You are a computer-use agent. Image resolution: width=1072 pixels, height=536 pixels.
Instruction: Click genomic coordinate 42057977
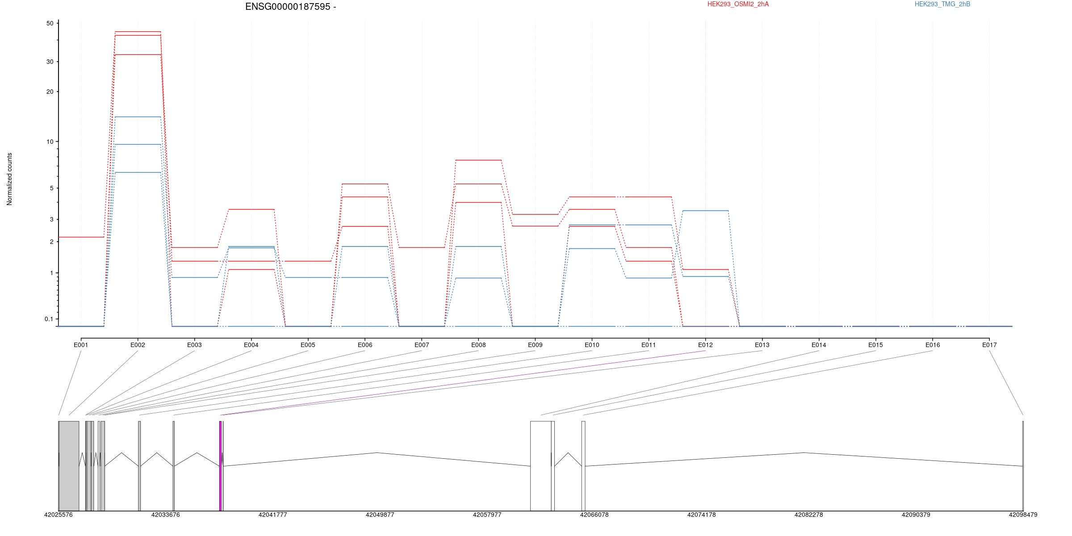click(x=487, y=515)
